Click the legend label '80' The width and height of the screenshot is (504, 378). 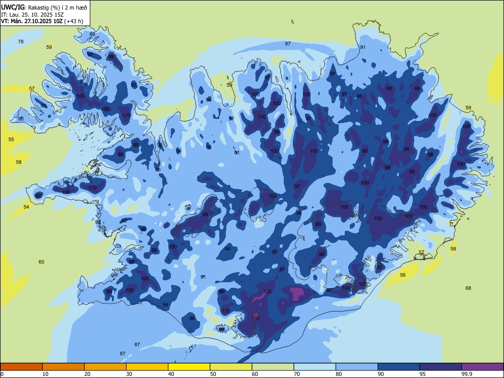[339, 374]
